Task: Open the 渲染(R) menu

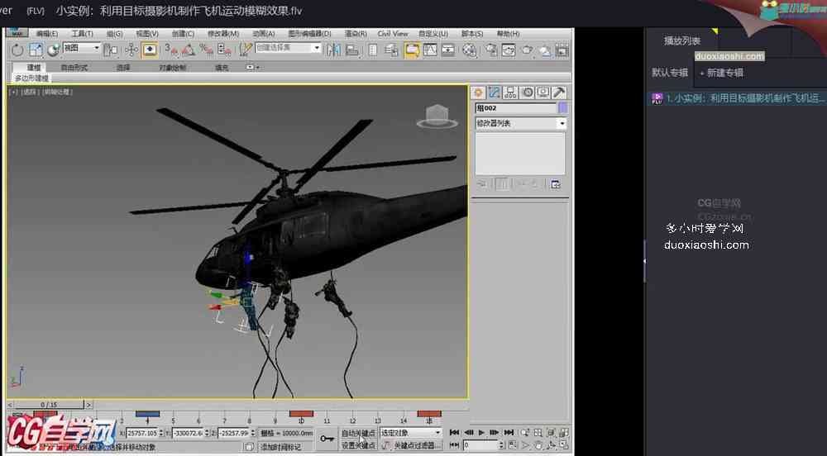Action: tap(356, 34)
